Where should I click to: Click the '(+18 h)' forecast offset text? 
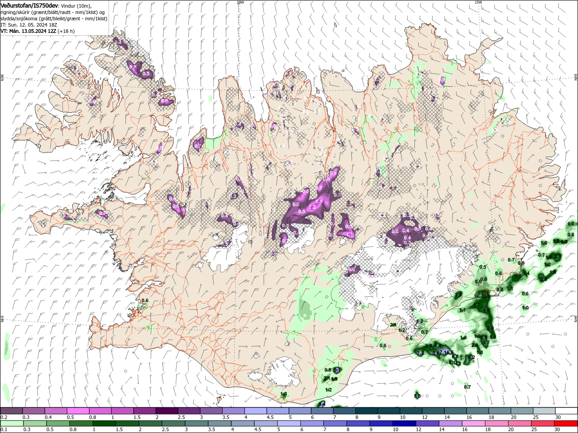pos(66,31)
